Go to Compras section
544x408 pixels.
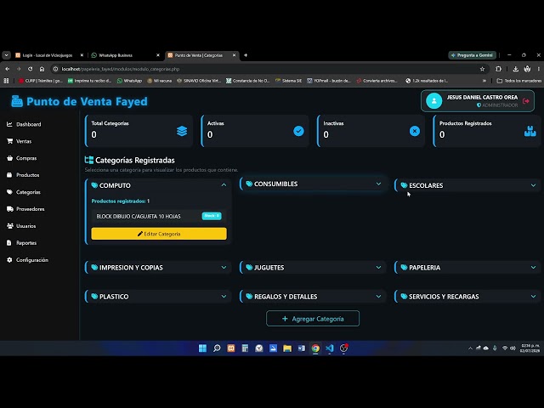(x=21, y=158)
